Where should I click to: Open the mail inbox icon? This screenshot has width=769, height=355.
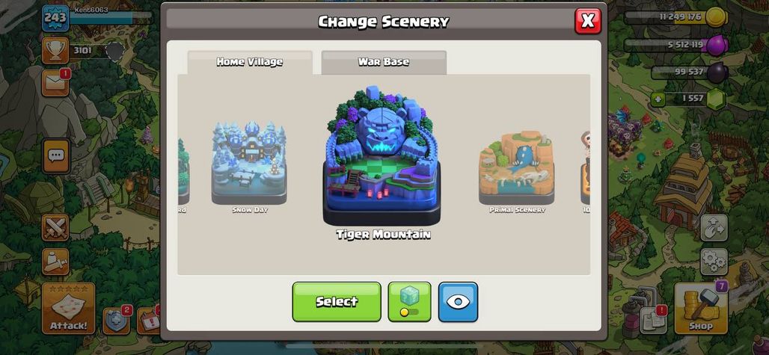[x=55, y=83]
